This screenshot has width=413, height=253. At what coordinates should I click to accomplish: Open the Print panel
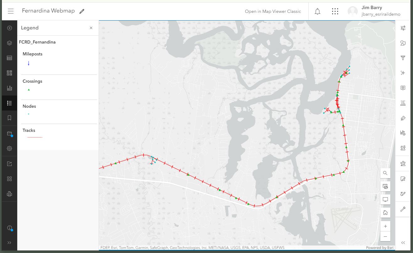[9, 194]
